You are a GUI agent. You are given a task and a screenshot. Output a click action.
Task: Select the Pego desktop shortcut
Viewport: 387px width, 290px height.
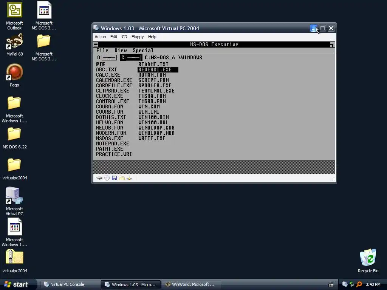tap(14, 76)
